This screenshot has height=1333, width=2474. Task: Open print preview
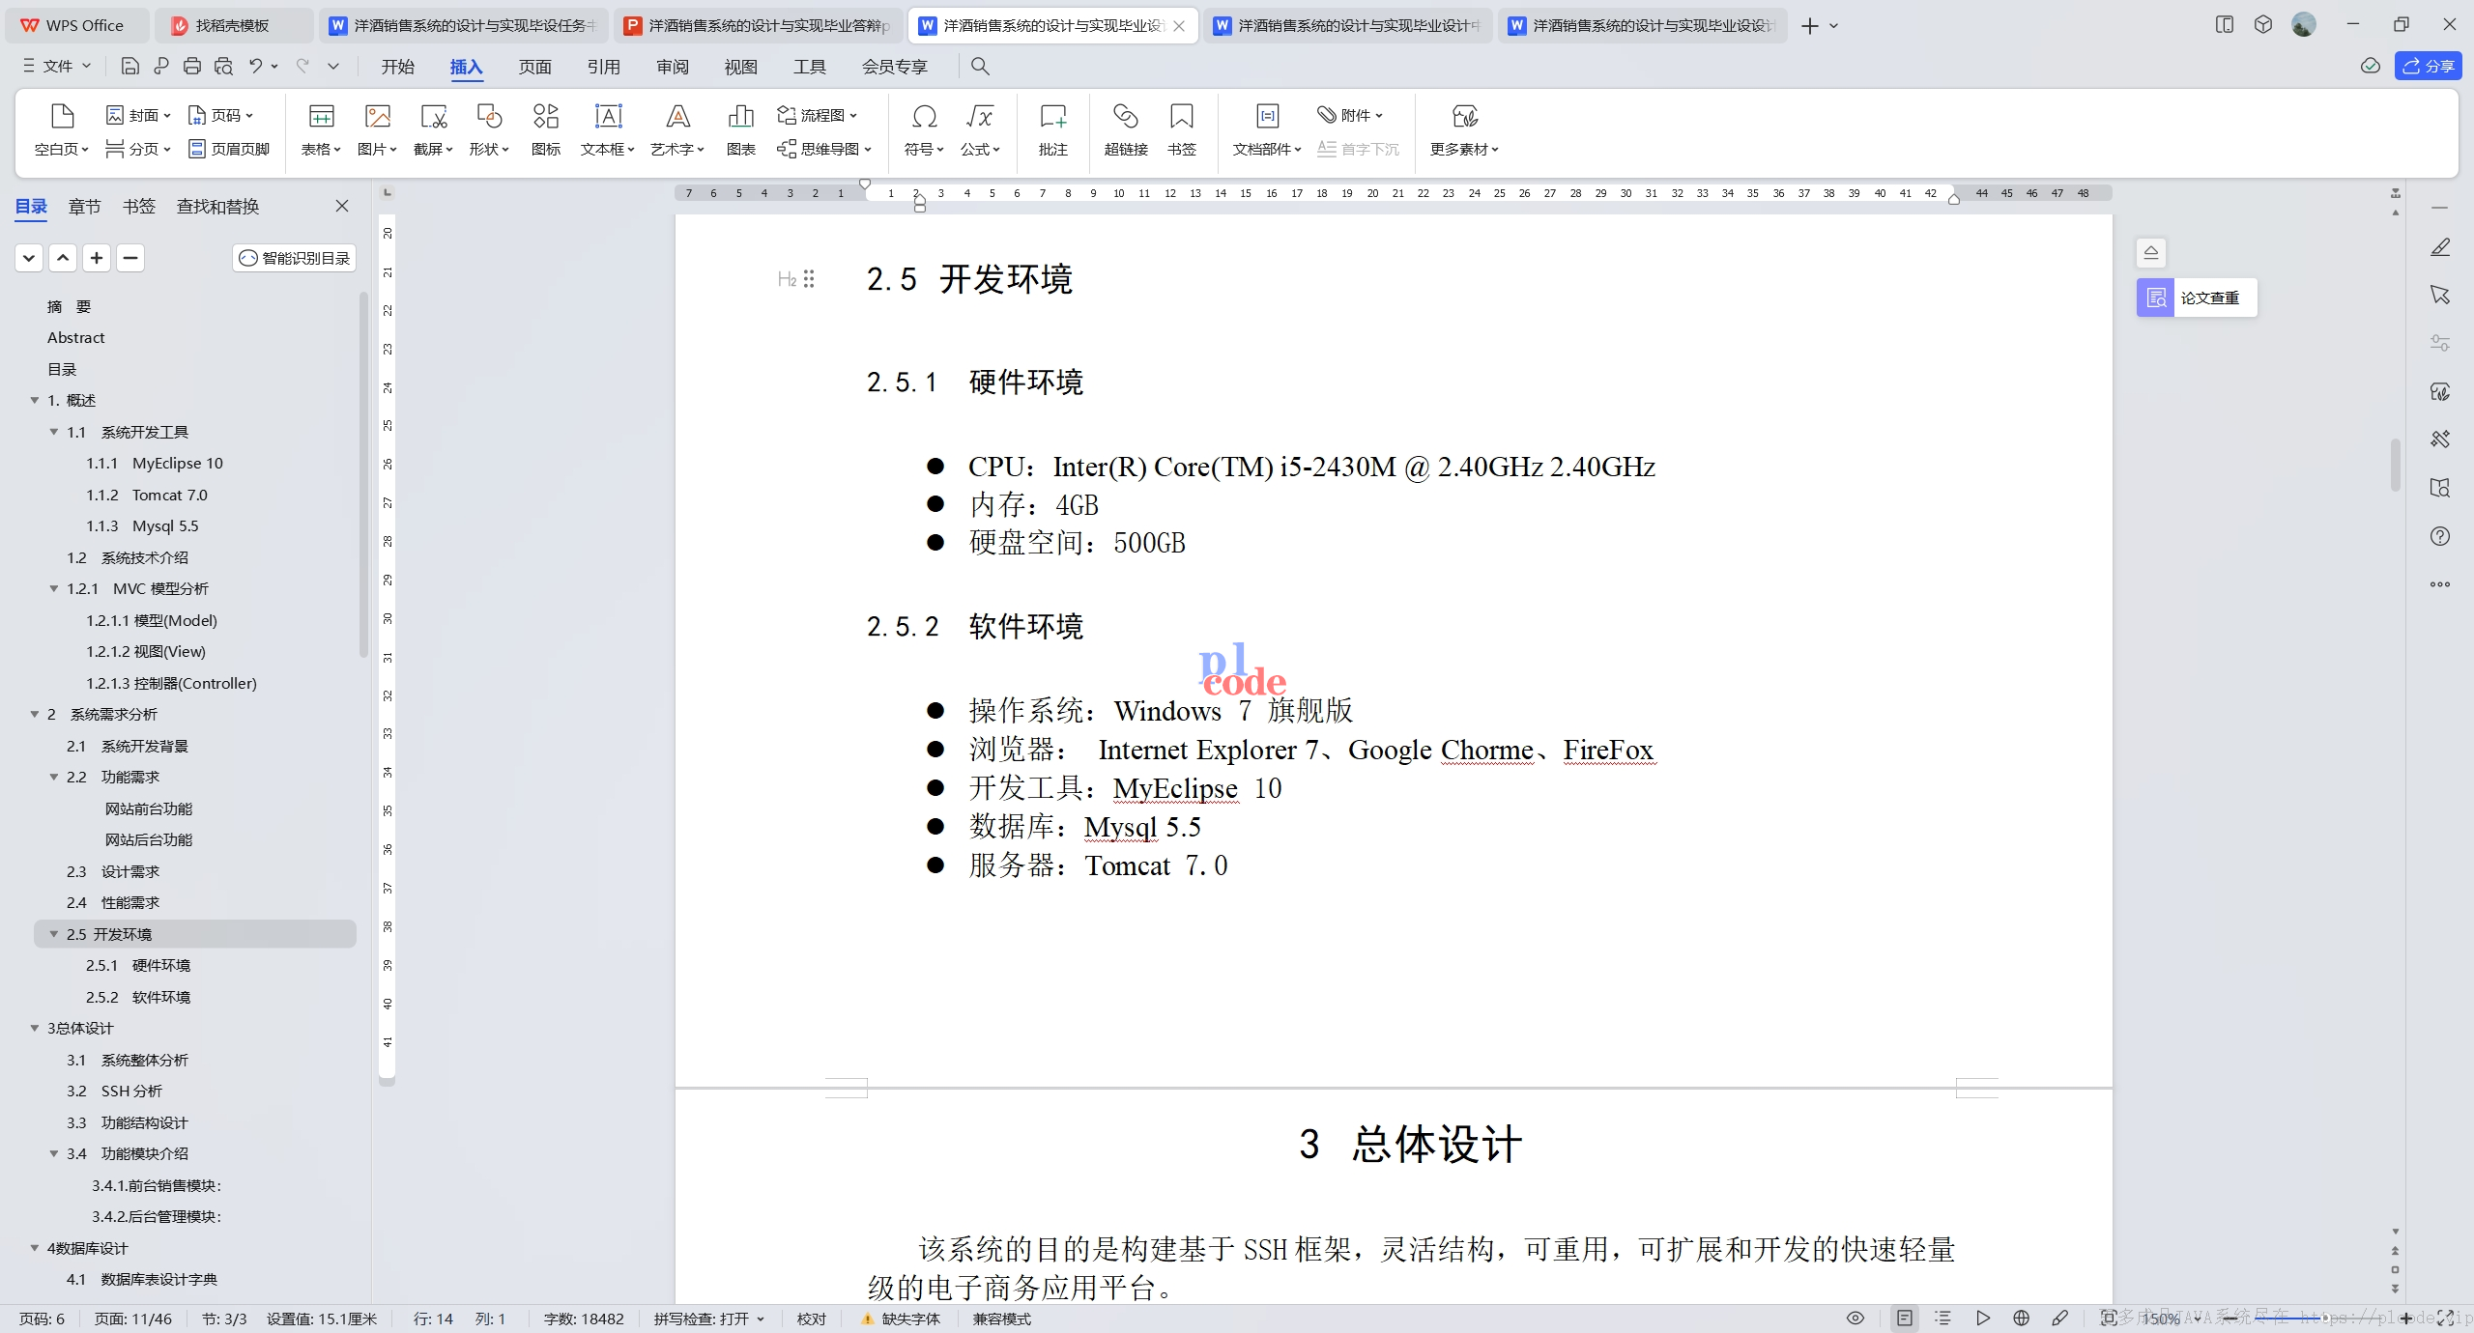coord(223,66)
